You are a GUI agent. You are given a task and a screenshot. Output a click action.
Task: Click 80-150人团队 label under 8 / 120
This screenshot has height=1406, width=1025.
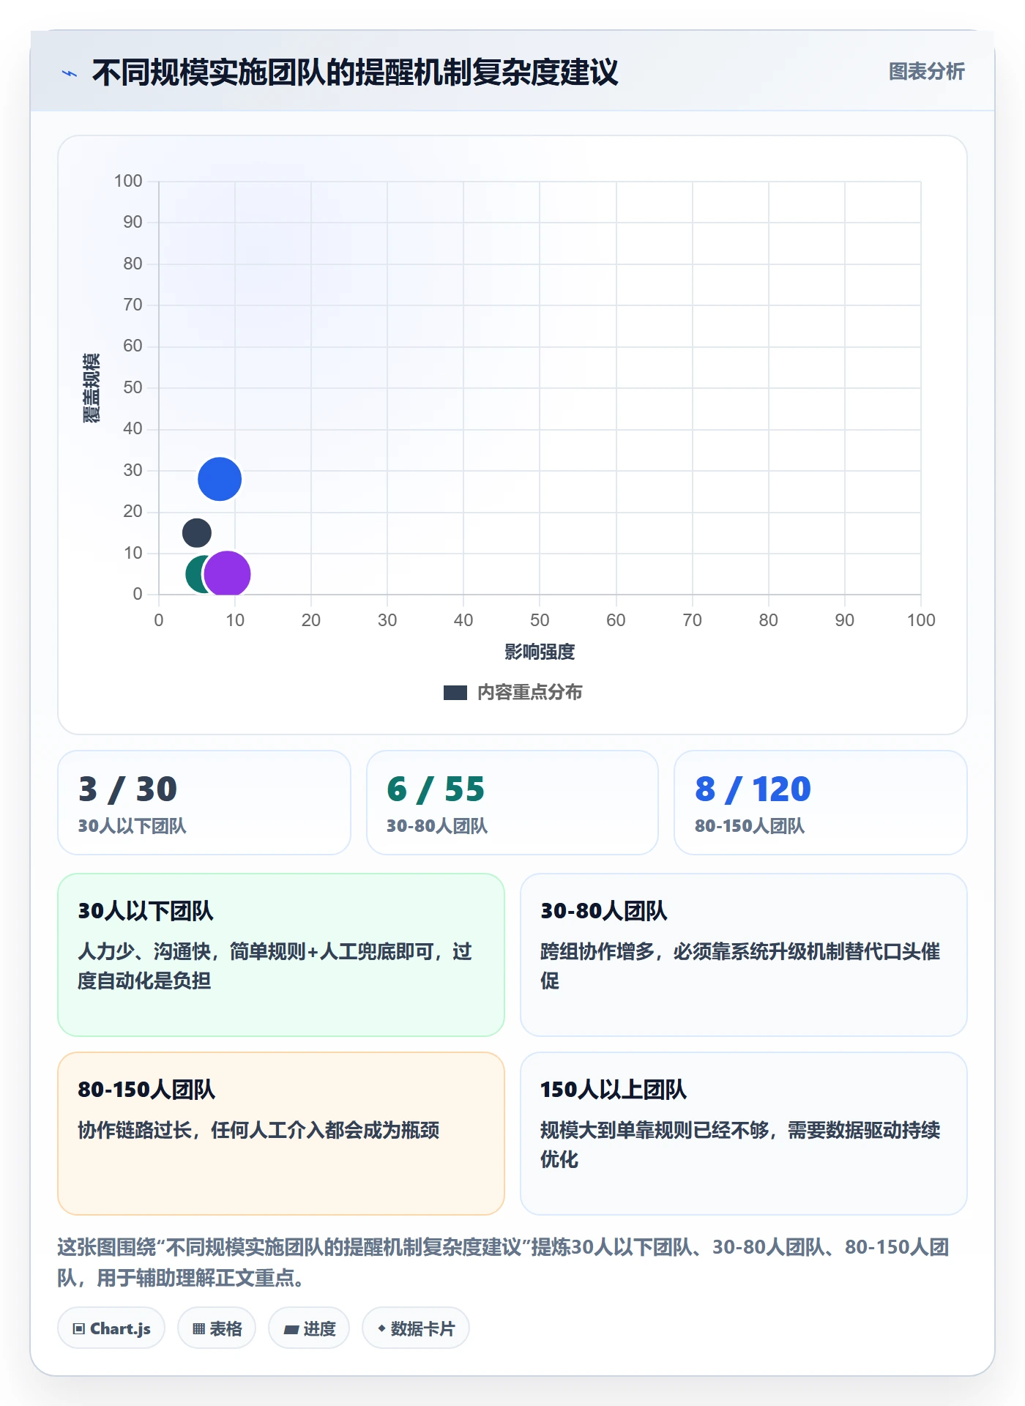(750, 826)
